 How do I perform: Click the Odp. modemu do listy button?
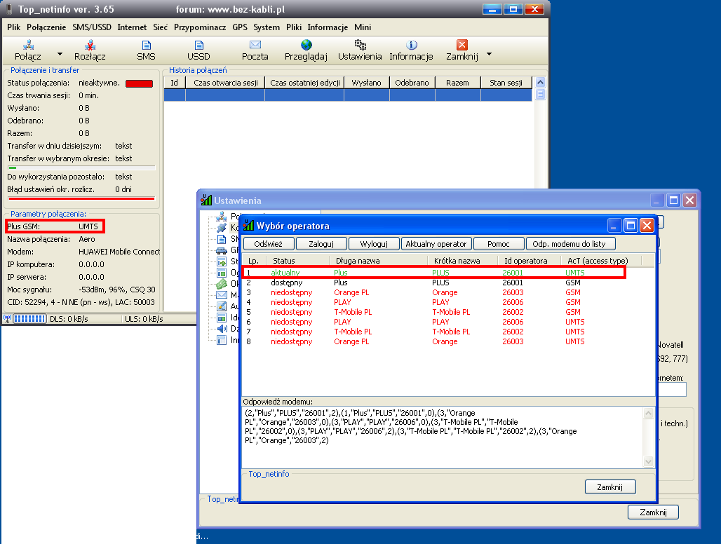click(573, 244)
